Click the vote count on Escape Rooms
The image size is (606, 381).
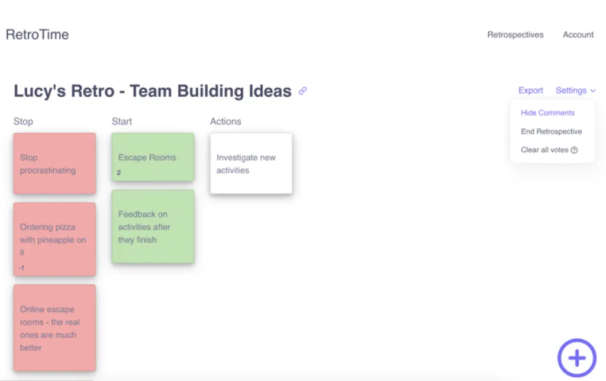click(118, 172)
